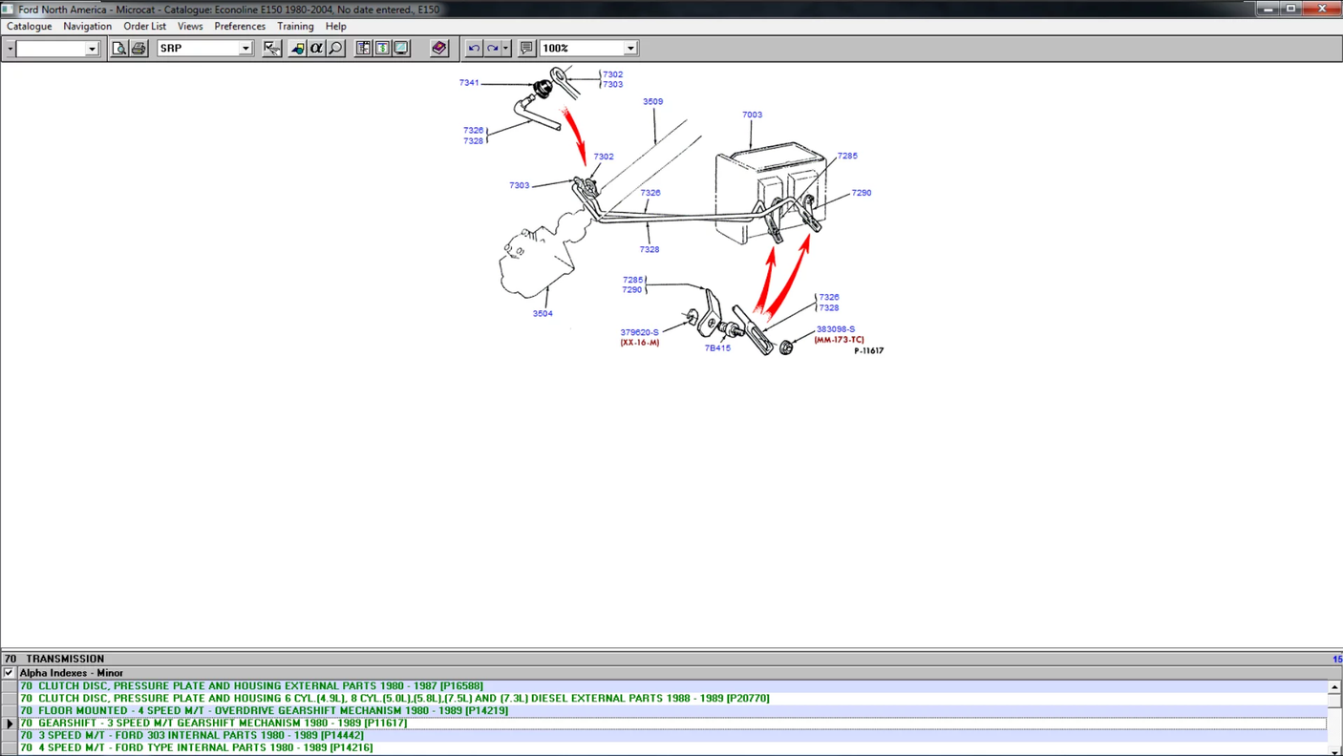Click the notes speech bubble icon
Viewport: 1343px width, 756px height.
tap(526, 48)
